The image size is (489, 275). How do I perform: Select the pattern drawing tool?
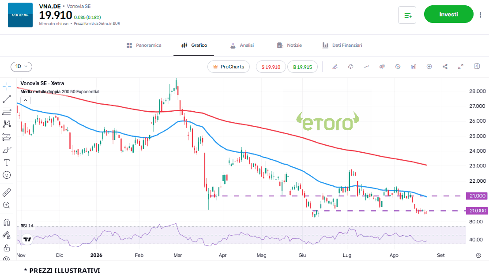pos(7,124)
